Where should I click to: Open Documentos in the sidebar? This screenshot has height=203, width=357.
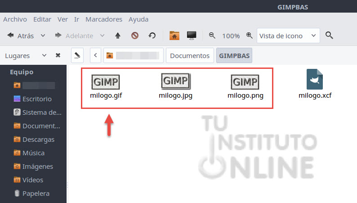(x=37, y=126)
